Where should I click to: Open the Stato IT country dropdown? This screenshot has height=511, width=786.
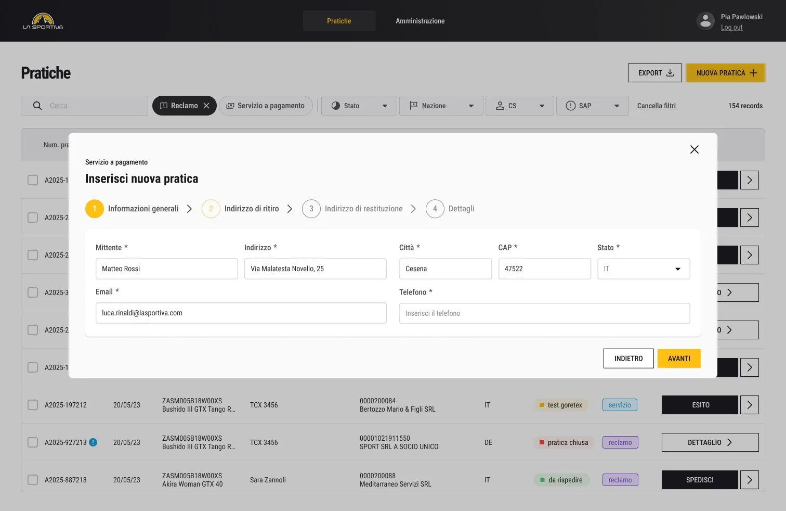point(644,269)
